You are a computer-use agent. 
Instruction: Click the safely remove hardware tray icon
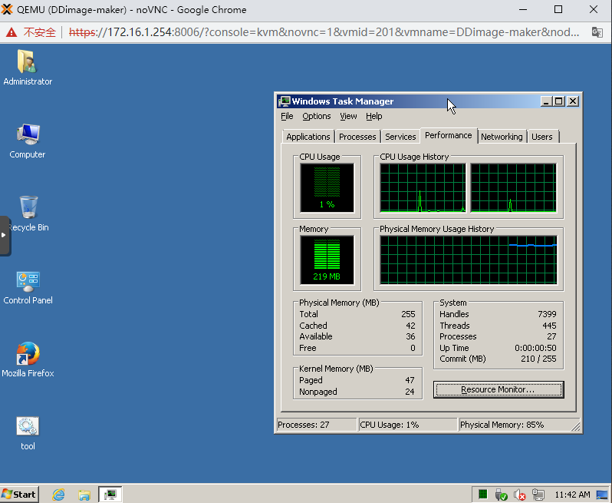501,495
